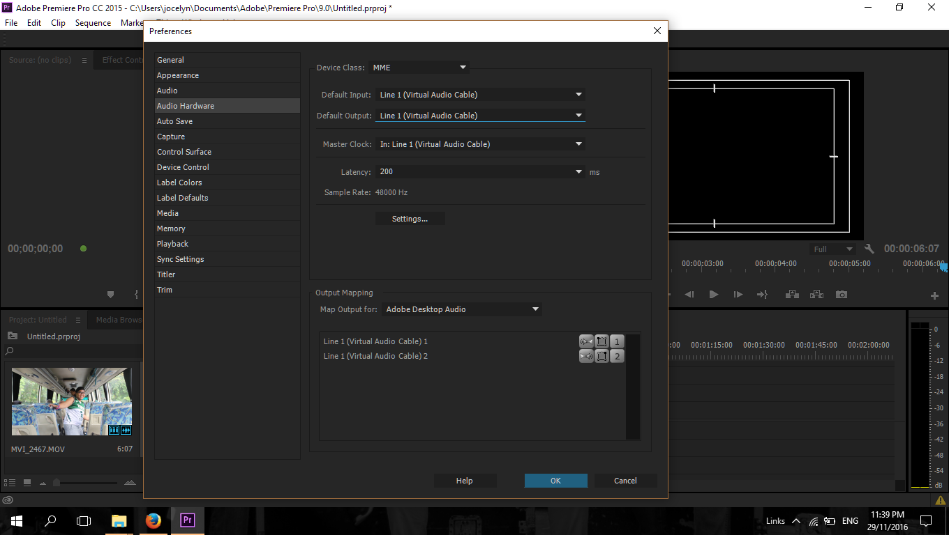Click the Settings... button
This screenshot has width=949, height=535.
[410, 219]
